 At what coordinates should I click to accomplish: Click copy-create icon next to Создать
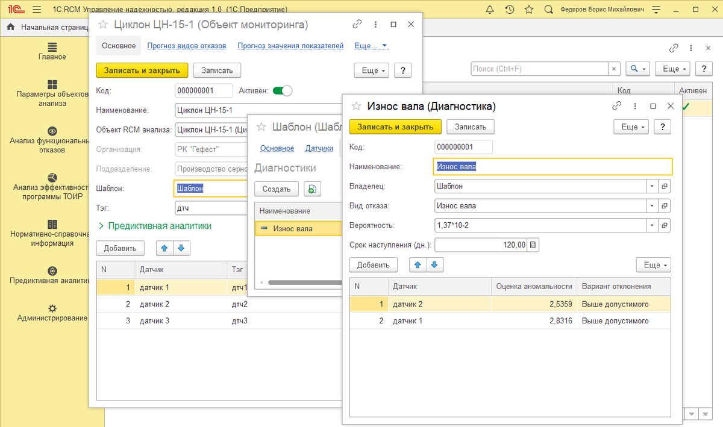pos(311,189)
